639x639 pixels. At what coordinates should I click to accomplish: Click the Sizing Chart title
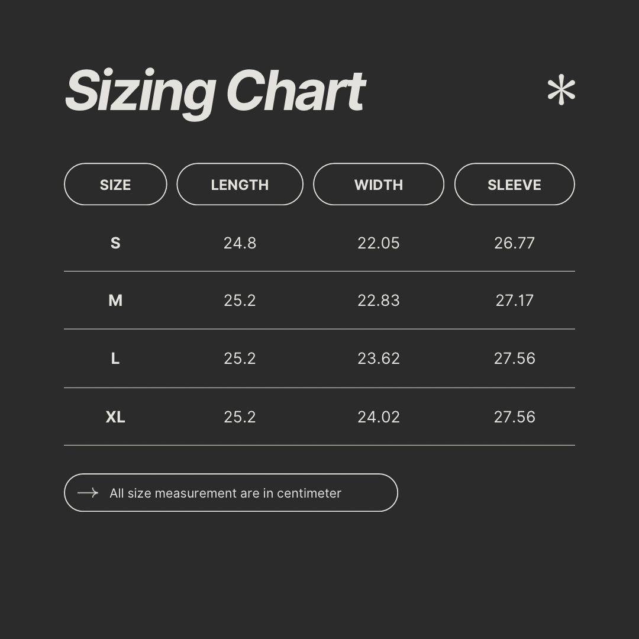point(215,91)
